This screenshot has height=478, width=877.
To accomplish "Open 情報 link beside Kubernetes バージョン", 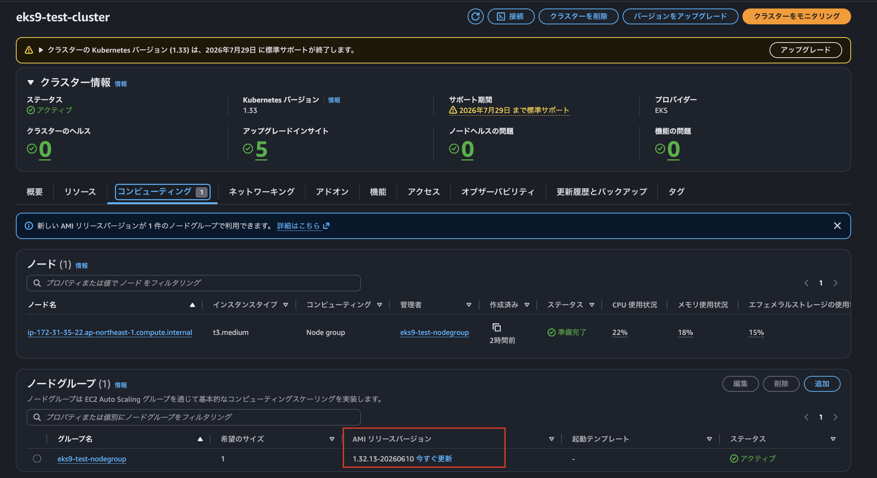I will click(334, 100).
